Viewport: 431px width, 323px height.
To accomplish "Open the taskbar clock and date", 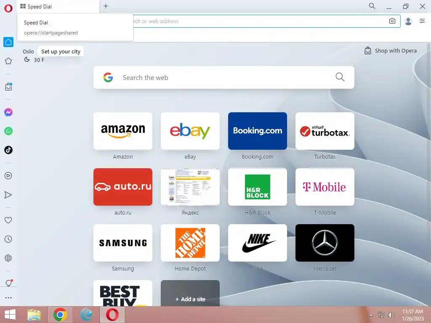I will (412, 315).
